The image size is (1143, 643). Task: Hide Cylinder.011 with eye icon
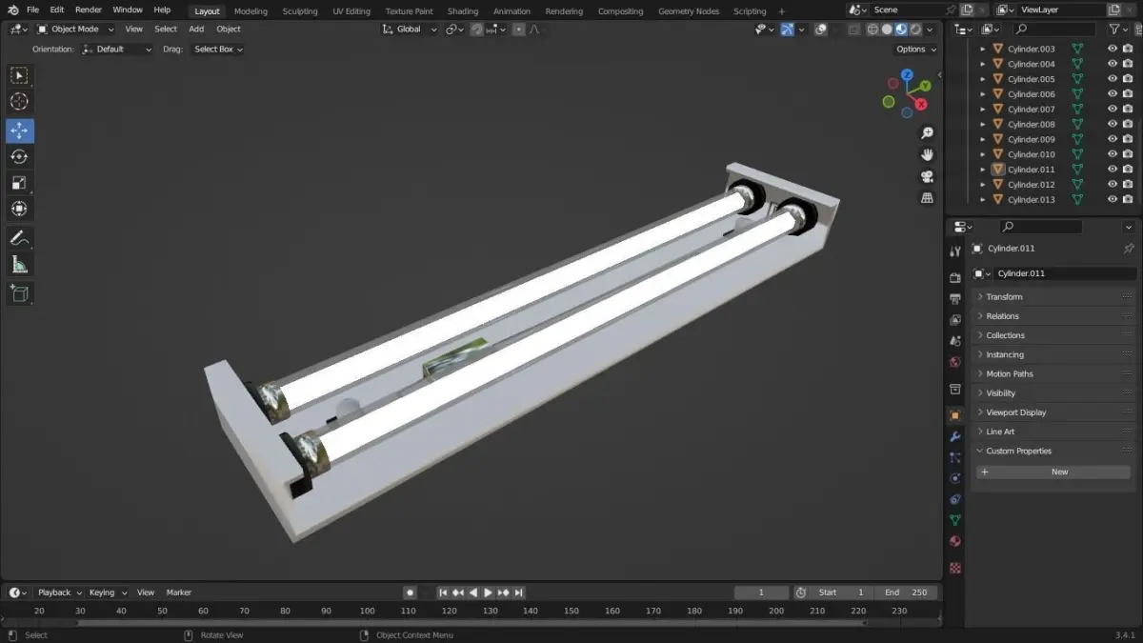(1112, 170)
